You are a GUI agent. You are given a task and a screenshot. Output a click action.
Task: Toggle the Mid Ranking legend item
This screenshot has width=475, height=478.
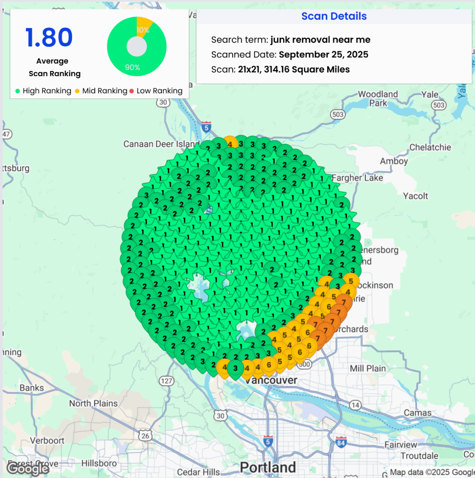101,91
